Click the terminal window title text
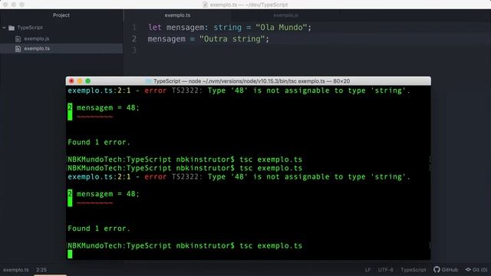This screenshot has width=491, height=276. [252, 81]
